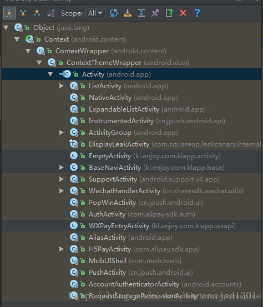Open help with the question mark
Screen dimensions: 263x307
pos(198,13)
